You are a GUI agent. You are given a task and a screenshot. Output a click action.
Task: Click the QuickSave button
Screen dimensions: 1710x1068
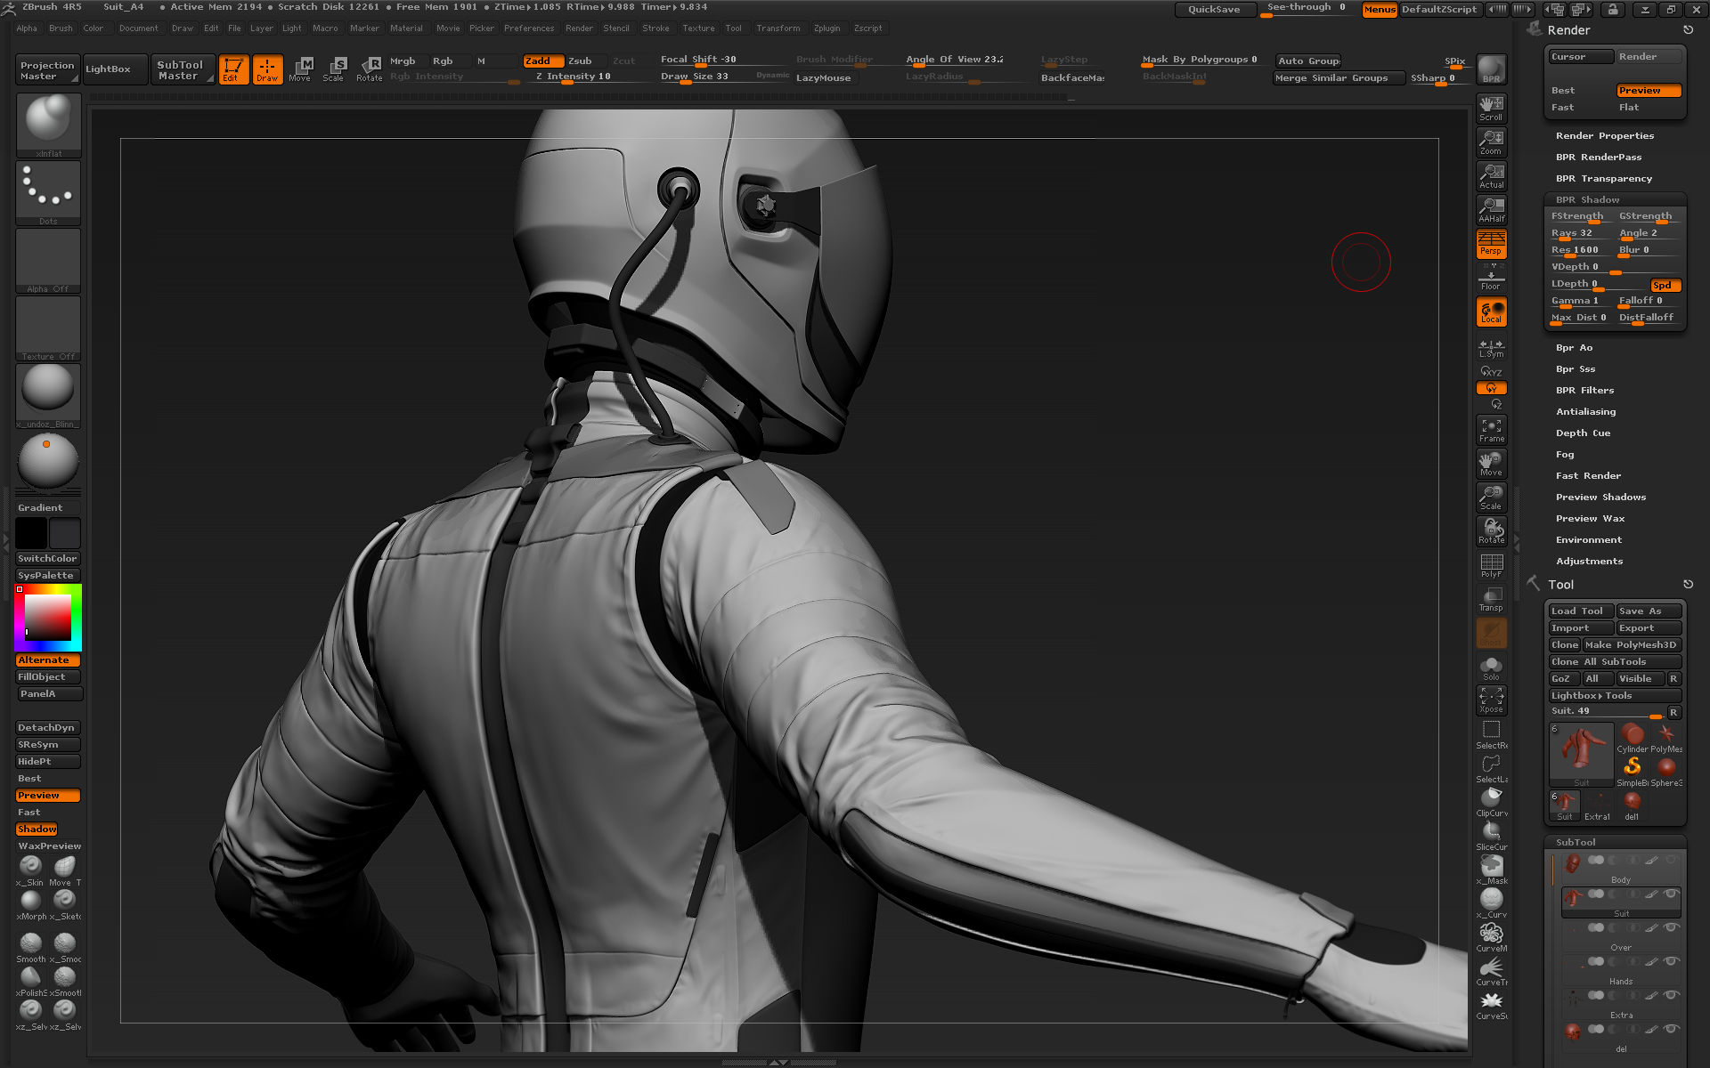tap(1215, 10)
